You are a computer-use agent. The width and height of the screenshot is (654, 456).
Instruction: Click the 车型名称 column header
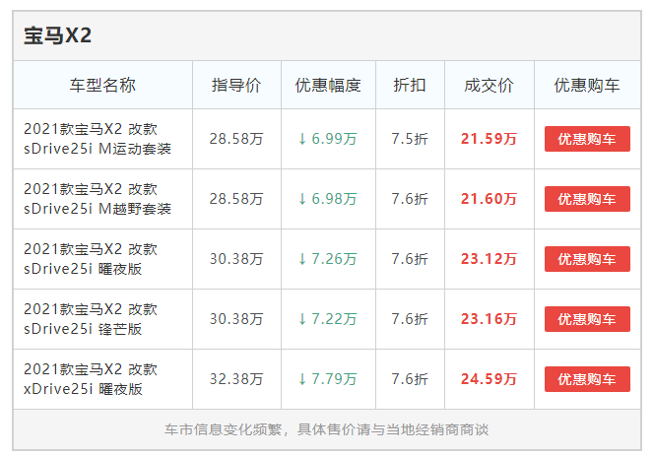[x=102, y=85]
